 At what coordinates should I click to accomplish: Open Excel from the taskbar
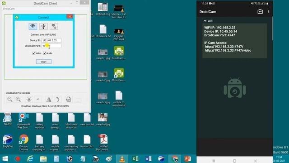(x=135, y=159)
